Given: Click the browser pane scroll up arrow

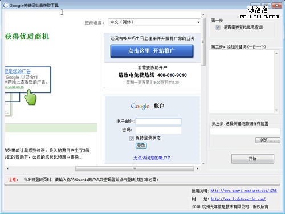Looking at the screenshot, I should pos(203,15).
